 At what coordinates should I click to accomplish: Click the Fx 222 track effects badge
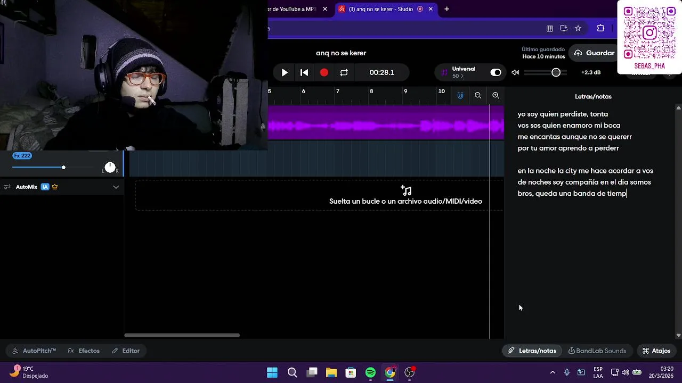click(22, 156)
